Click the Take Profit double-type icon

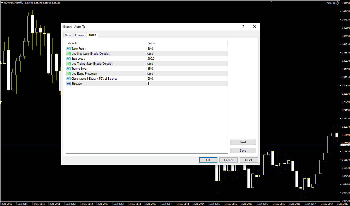69,49
